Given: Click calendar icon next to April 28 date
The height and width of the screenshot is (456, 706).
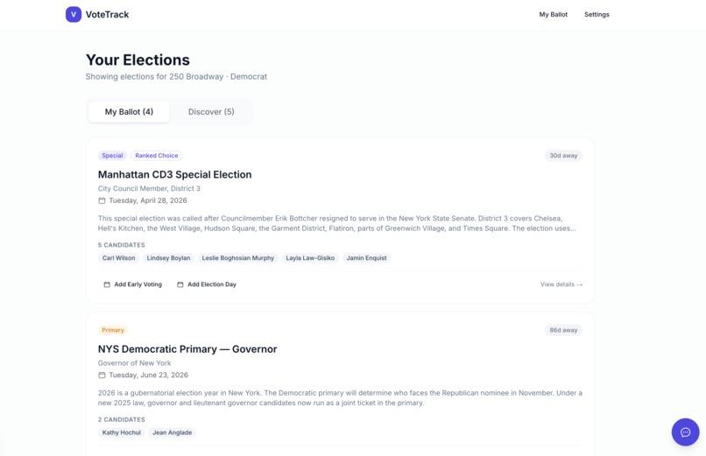Looking at the screenshot, I should (x=102, y=200).
